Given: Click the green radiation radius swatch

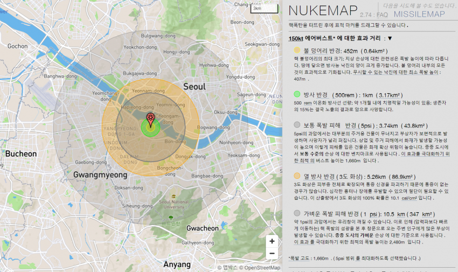Looking at the screenshot, I should tap(297, 94).
